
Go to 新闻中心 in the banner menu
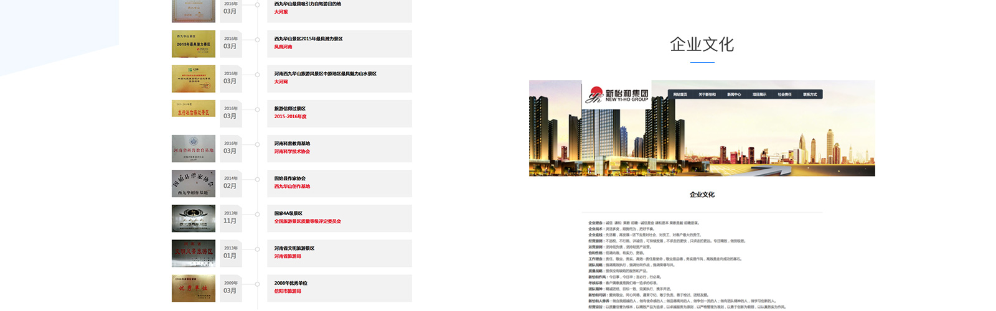[x=734, y=95]
